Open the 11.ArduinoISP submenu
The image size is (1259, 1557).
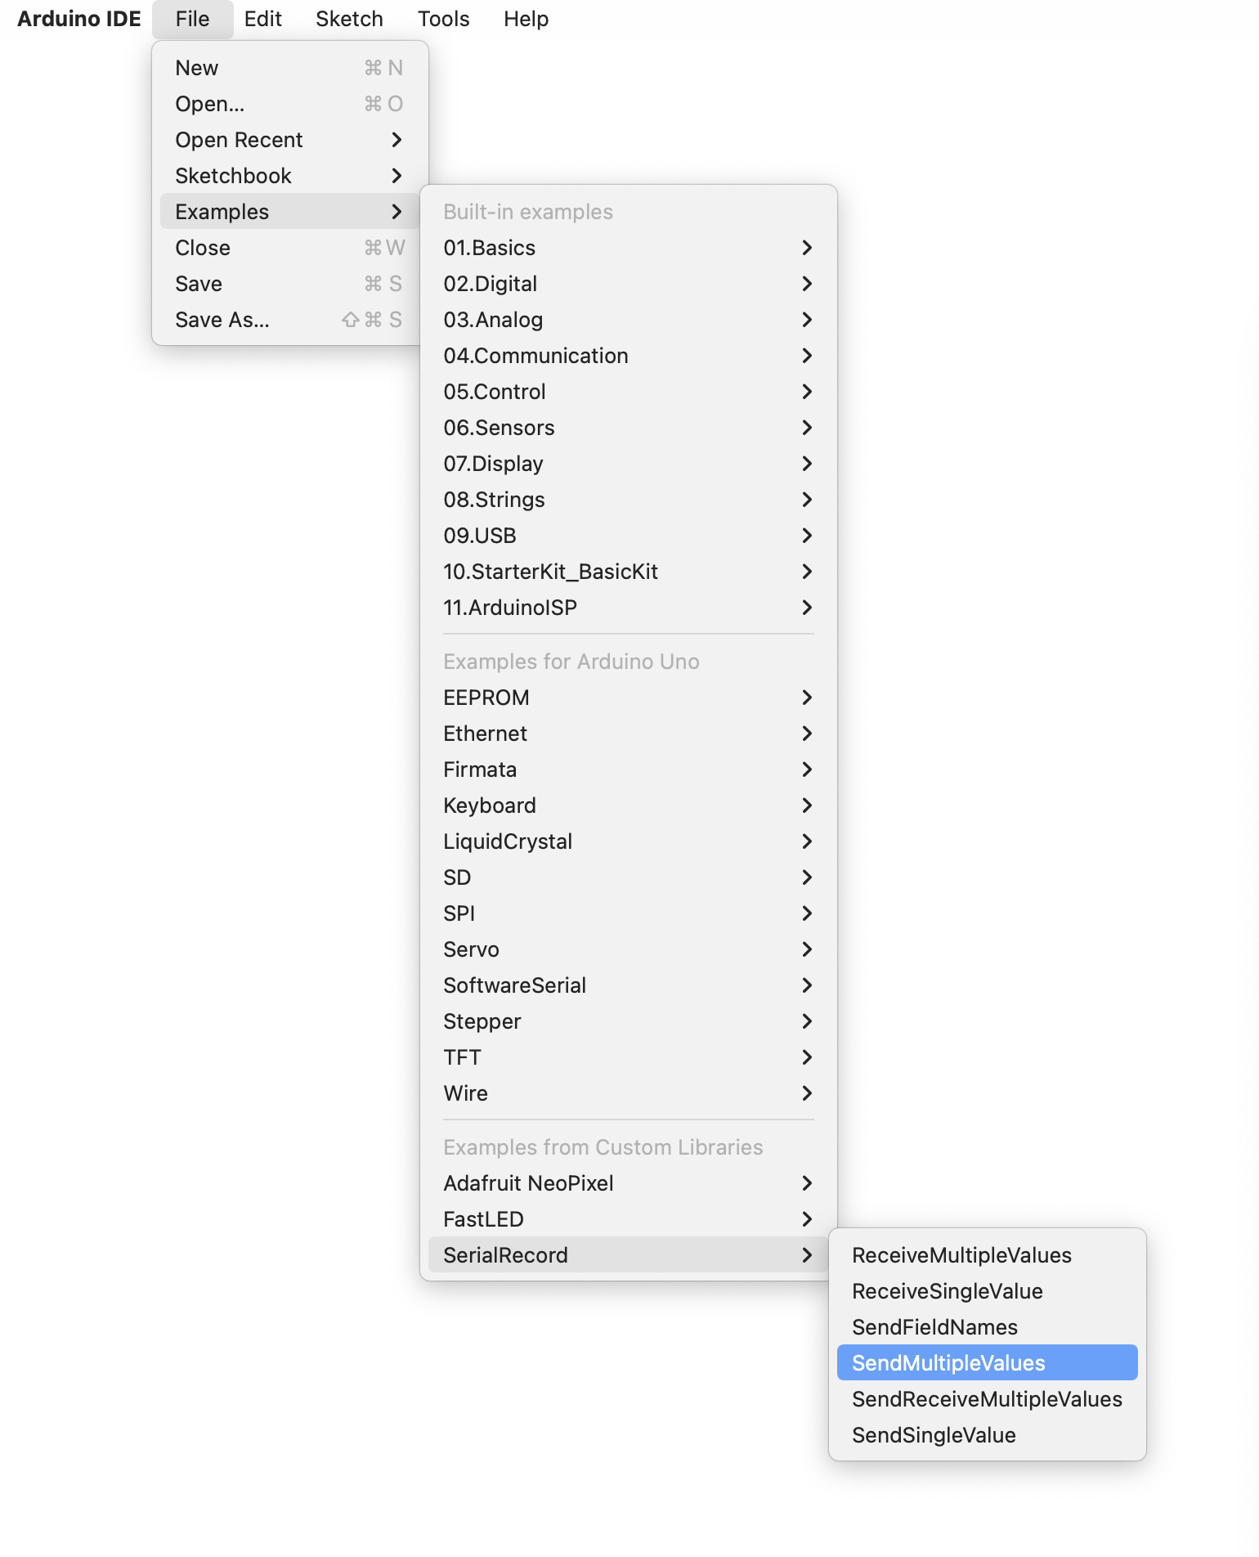[x=628, y=608]
